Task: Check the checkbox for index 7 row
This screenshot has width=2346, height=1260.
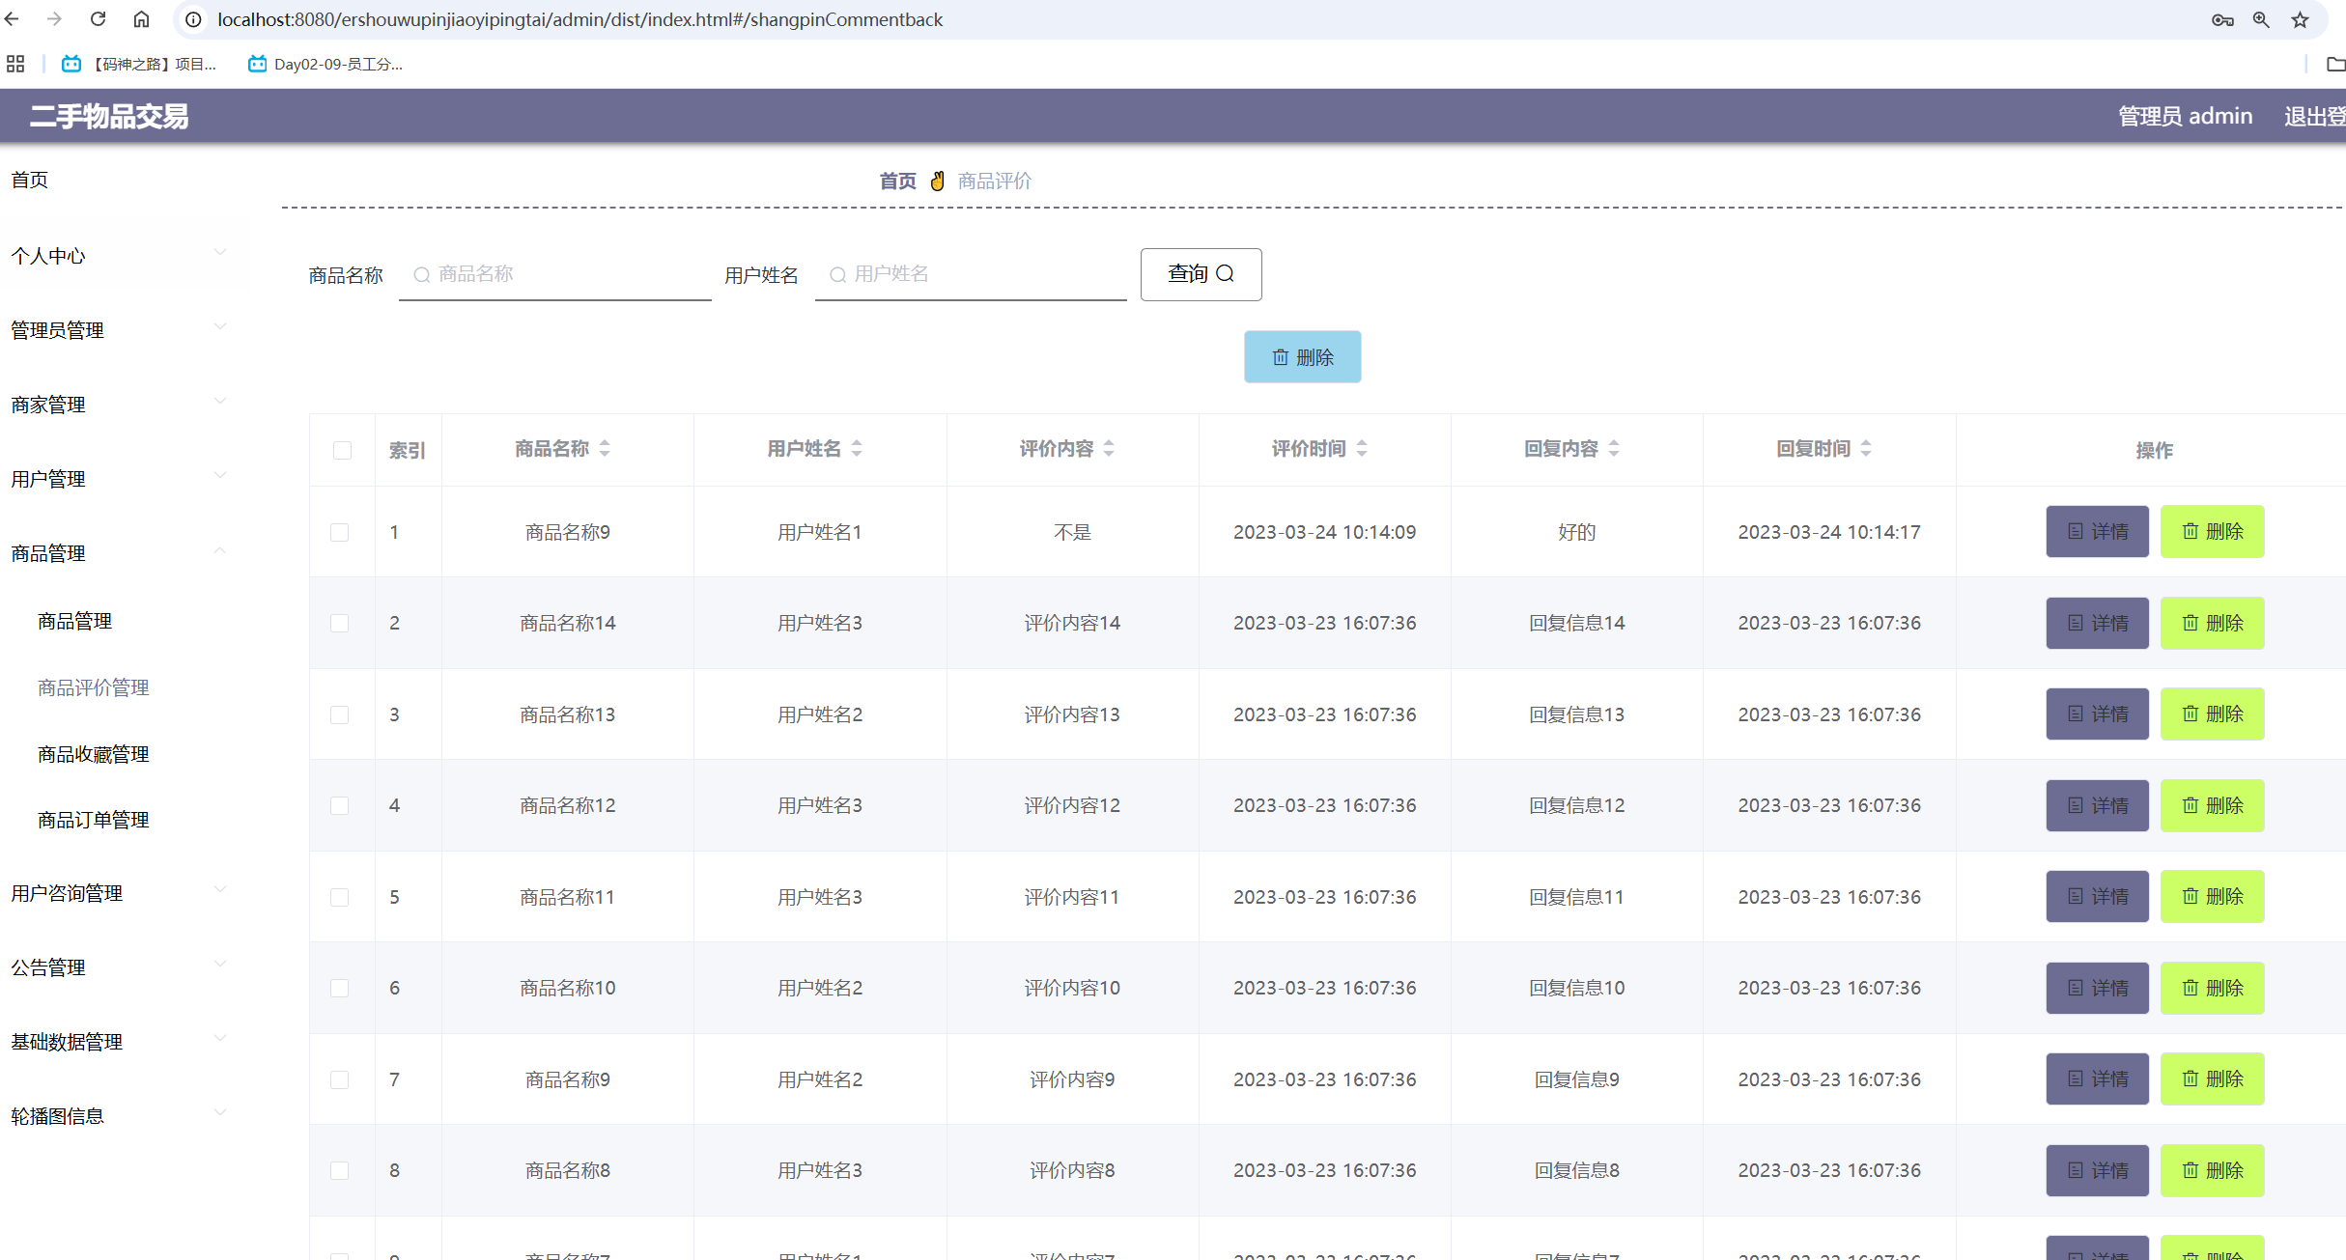Action: pyautogui.click(x=339, y=1079)
